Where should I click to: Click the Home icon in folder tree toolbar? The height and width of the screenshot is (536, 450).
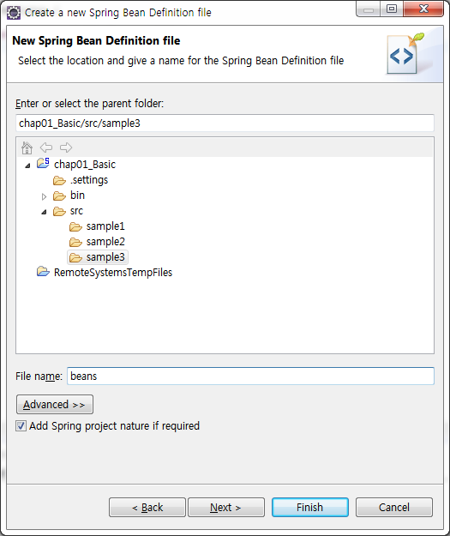(27, 148)
